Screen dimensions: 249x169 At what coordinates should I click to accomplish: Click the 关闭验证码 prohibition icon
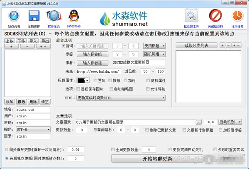(215, 15)
